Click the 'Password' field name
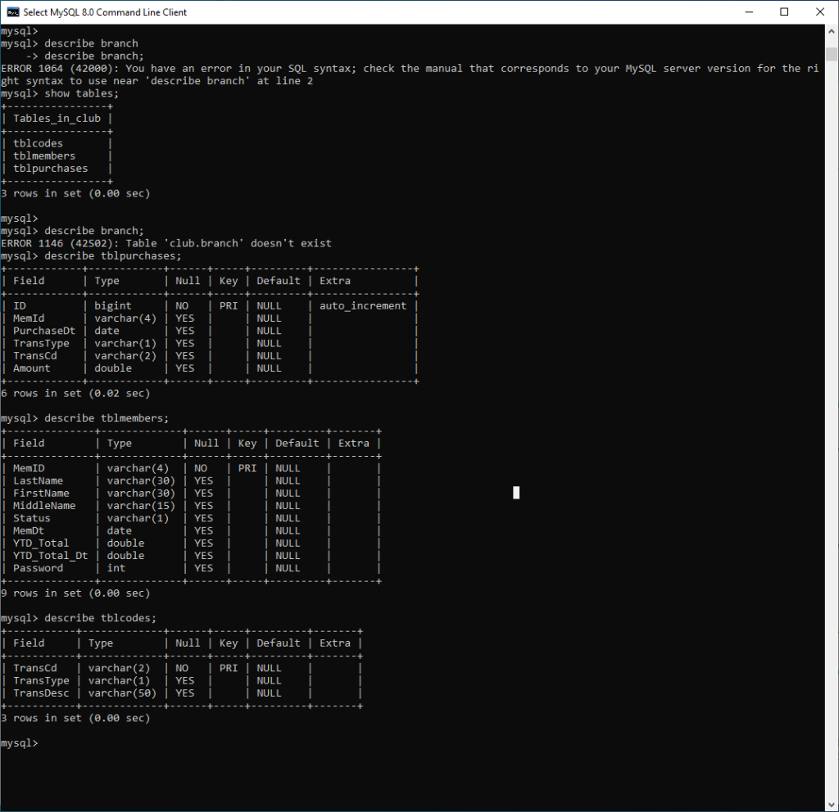The height and width of the screenshot is (812, 839). click(38, 568)
